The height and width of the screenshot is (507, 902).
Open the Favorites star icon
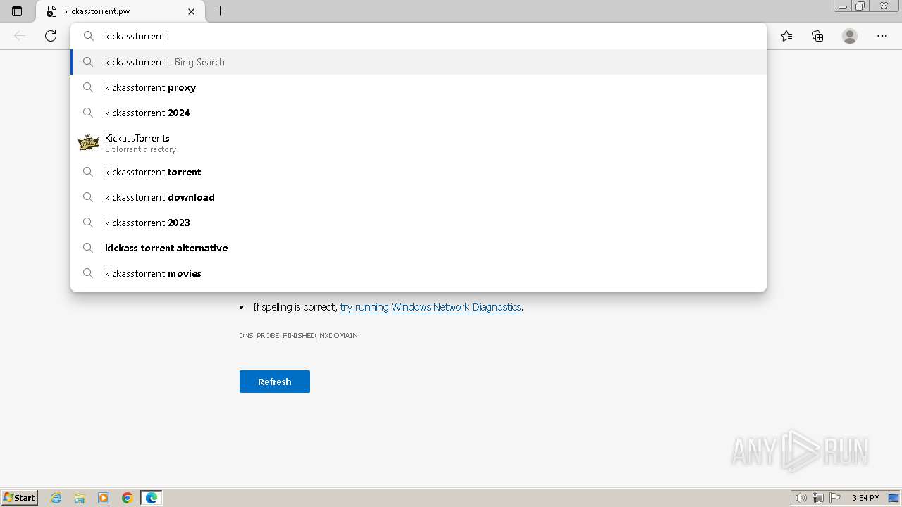(786, 36)
